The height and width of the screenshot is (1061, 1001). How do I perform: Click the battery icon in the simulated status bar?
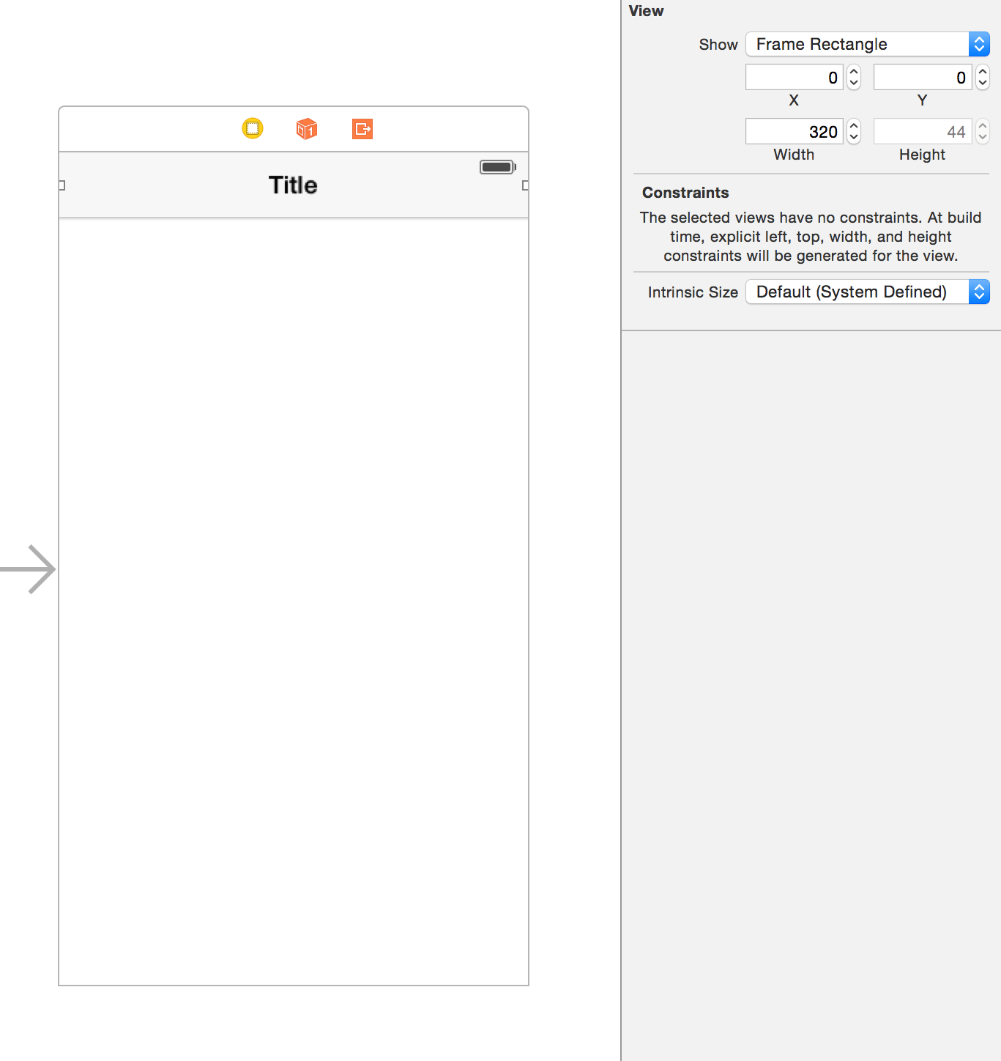(497, 167)
